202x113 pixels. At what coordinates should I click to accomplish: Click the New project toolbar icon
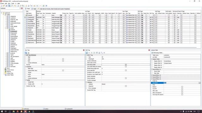[x=1, y=6]
